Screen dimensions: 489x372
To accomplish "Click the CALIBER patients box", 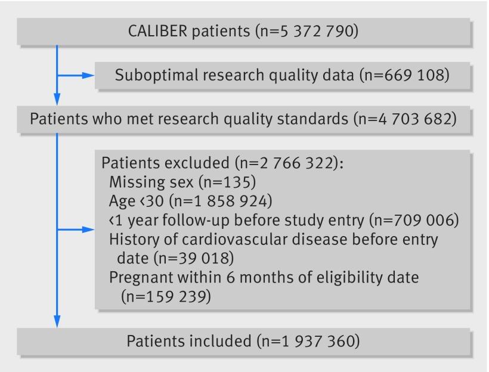I will click(243, 32).
